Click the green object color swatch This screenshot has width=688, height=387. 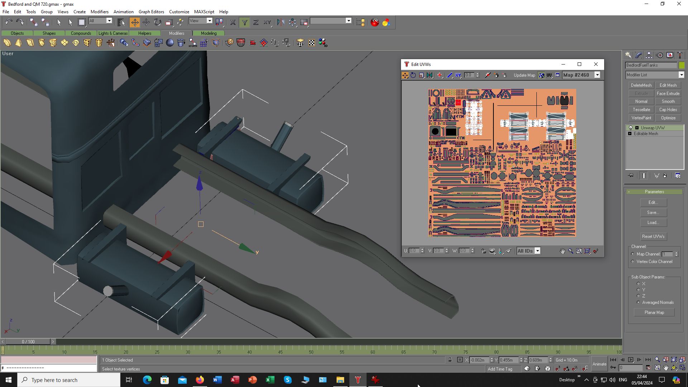(x=682, y=65)
